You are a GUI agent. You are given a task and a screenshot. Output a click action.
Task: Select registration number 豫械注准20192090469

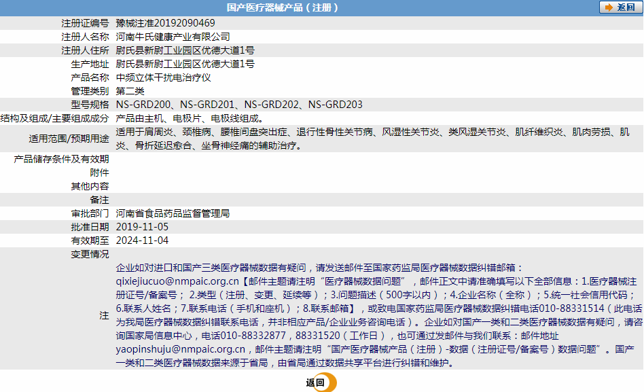click(165, 23)
